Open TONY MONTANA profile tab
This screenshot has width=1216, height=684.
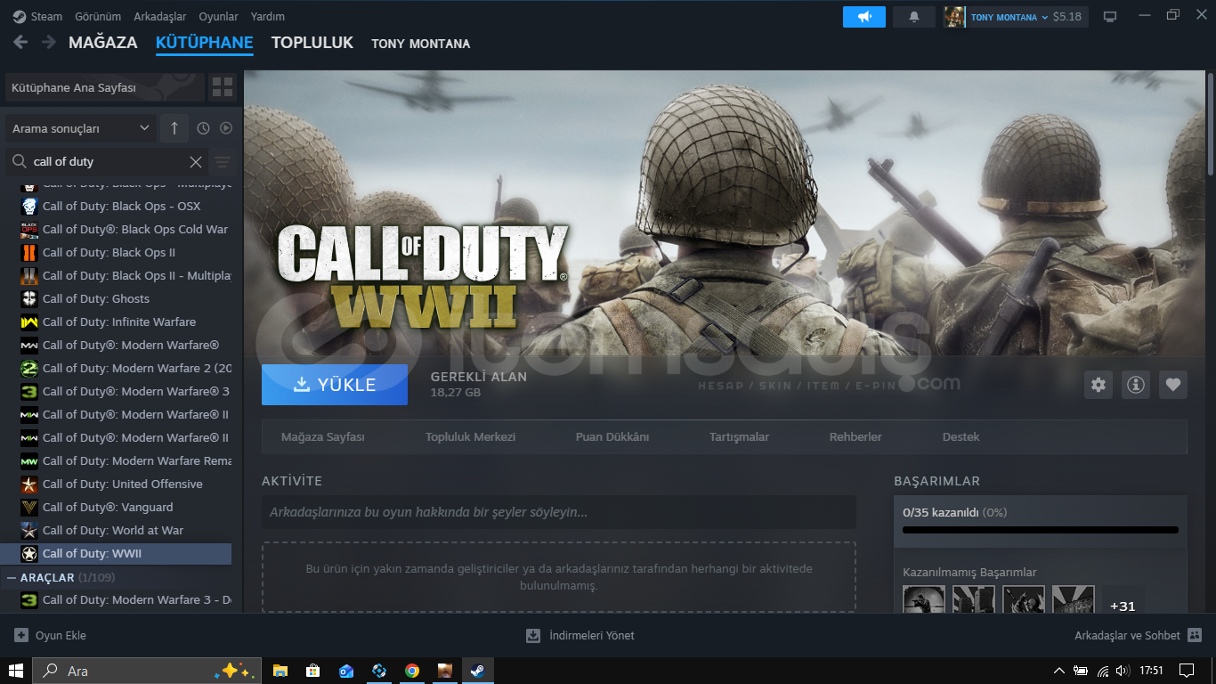click(421, 43)
